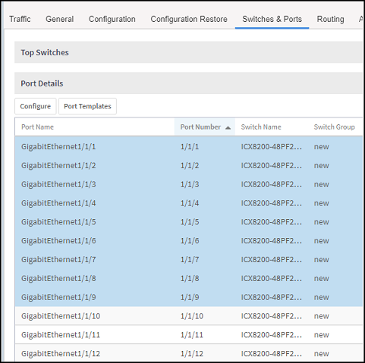This screenshot has height=363, width=365.
Task: Open the Routing tab
Action: point(330,19)
